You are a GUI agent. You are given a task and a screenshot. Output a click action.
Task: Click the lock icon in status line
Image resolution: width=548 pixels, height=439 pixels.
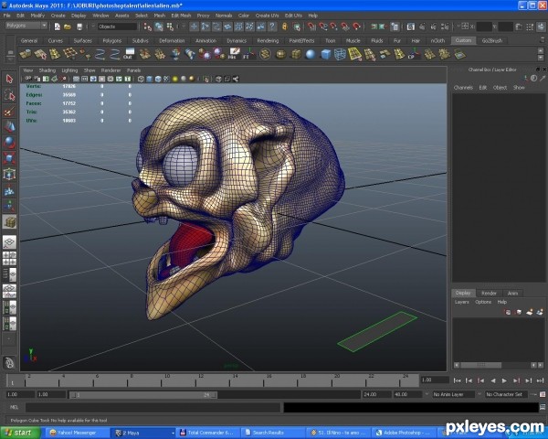coord(285,27)
